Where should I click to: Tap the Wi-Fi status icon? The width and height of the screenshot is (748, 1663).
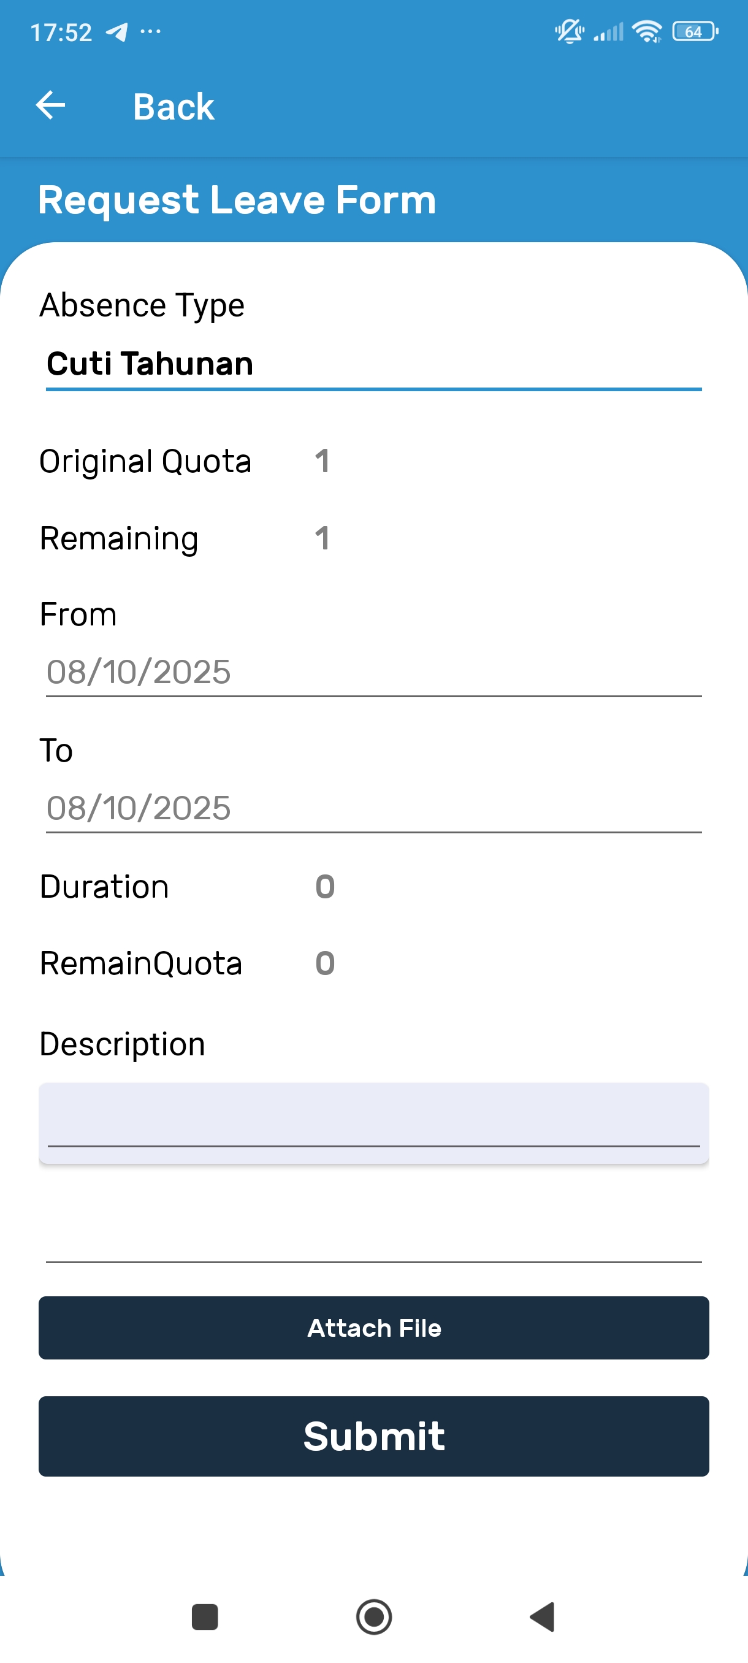tap(647, 31)
